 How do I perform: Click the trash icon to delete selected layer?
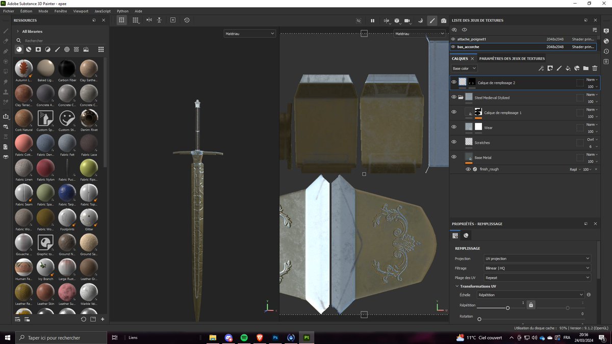594,68
